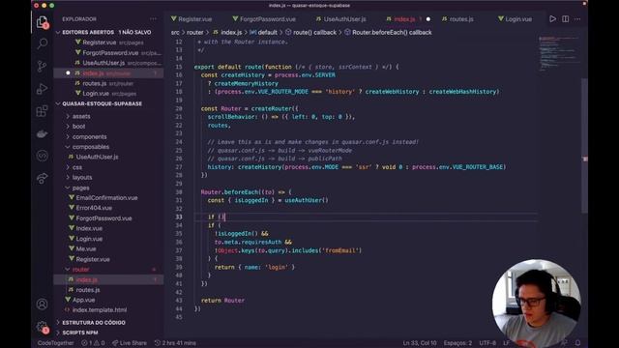
Task: Open index.template.html in file tree
Action: point(100,310)
